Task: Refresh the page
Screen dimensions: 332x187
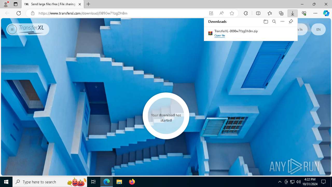Action: point(19,13)
